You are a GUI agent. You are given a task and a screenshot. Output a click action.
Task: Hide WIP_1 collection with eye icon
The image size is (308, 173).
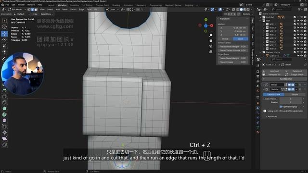point(302,24)
